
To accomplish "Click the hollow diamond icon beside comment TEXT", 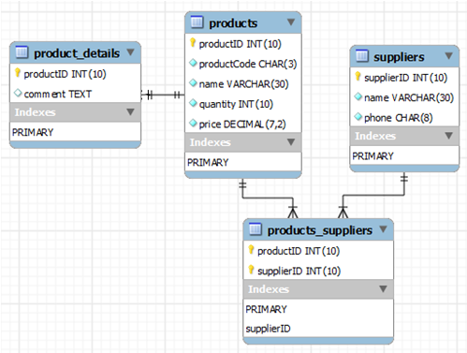I will click(x=18, y=93).
